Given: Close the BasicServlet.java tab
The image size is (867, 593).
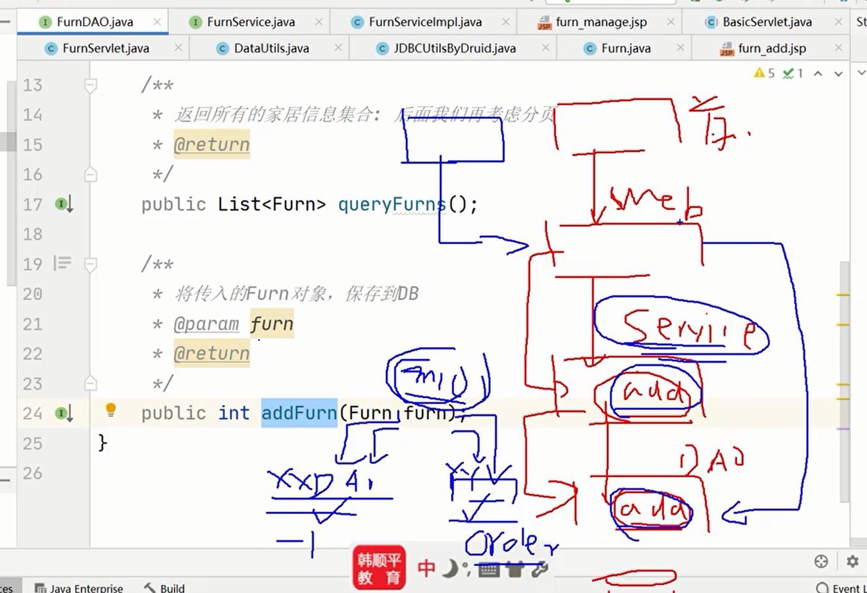Looking at the screenshot, I should 838,22.
